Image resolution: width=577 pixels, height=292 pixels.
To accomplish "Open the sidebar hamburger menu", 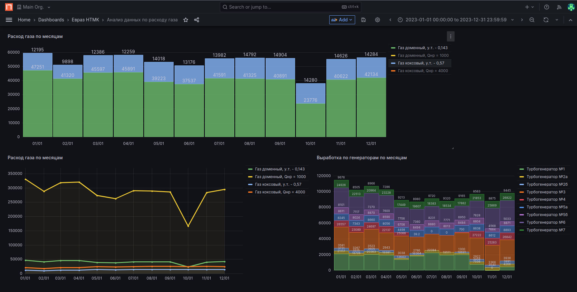I will 9,20.
